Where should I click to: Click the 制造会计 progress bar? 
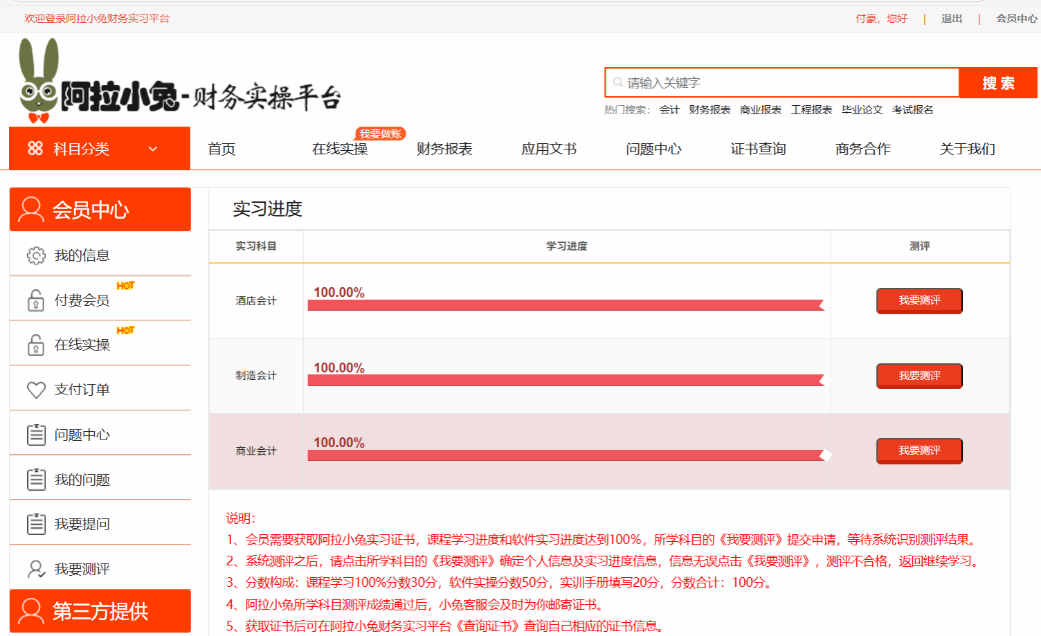pyautogui.click(x=566, y=380)
